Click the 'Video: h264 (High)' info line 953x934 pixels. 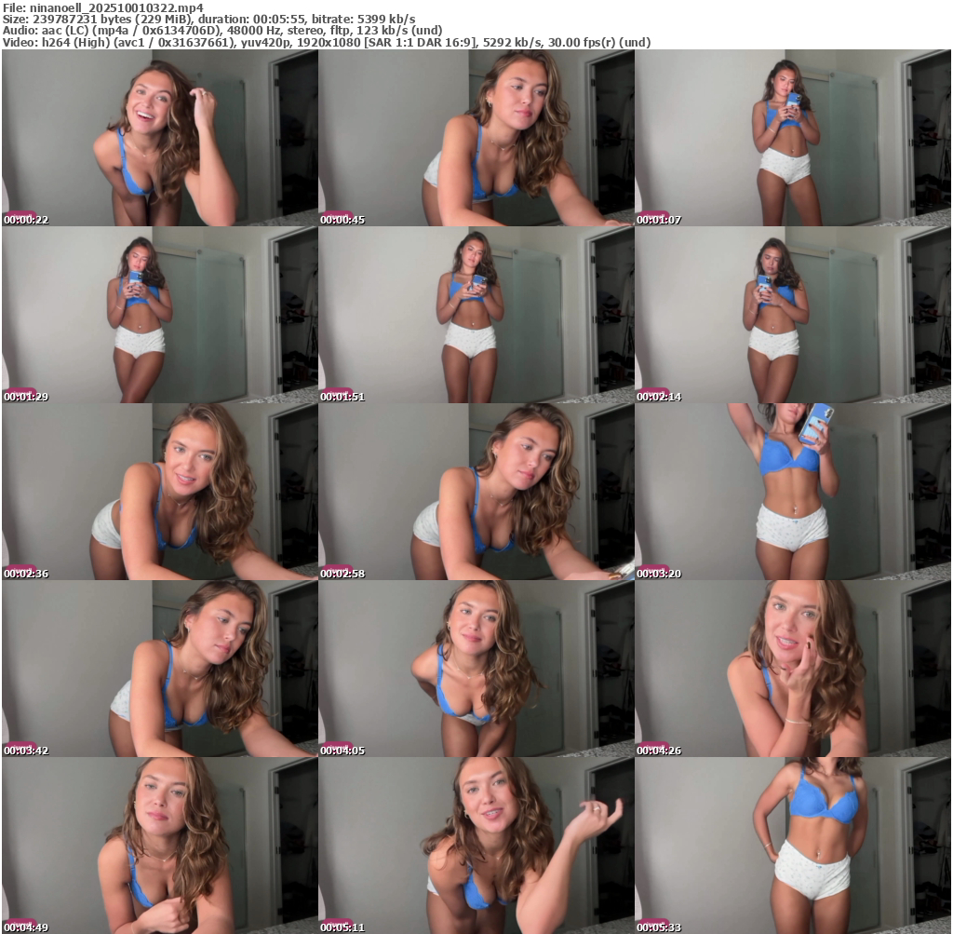pyautogui.click(x=327, y=42)
